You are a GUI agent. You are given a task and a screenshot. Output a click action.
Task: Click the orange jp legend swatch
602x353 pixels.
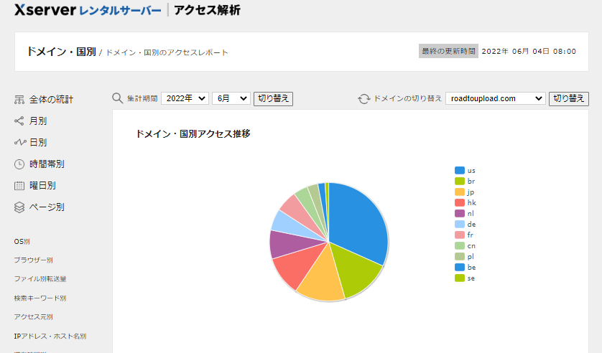point(459,192)
